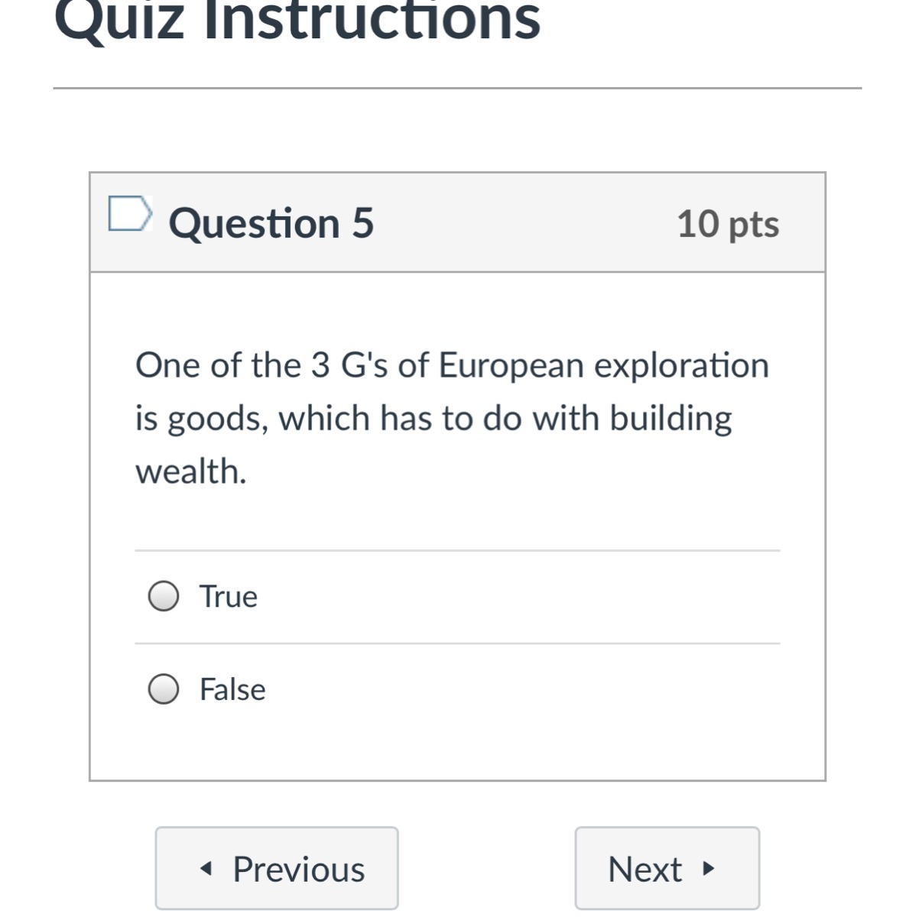The height and width of the screenshot is (917, 916).
Task: Select the True radio button
Action: [x=164, y=596]
